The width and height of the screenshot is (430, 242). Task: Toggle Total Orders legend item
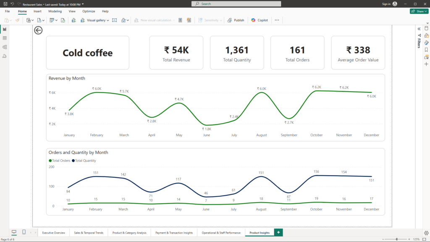pyautogui.click(x=60, y=160)
